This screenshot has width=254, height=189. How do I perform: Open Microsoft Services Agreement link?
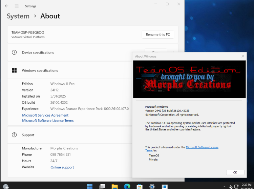click(x=45, y=115)
